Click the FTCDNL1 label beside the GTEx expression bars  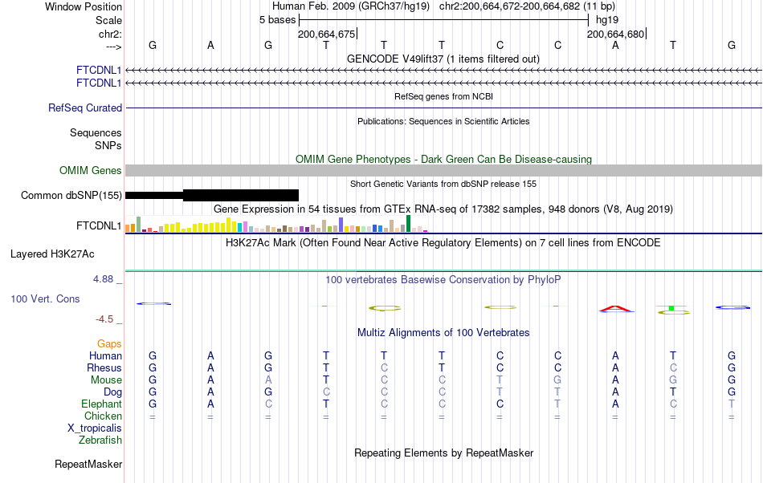(x=99, y=226)
